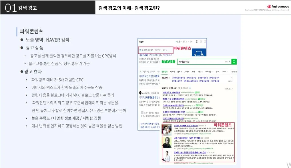
Task: Click the round black profile icon in the VIEW panel
Action: coord(140,93)
